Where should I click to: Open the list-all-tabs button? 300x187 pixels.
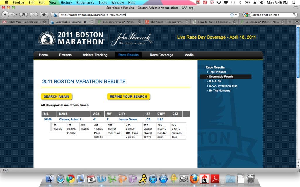tap(297, 22)
